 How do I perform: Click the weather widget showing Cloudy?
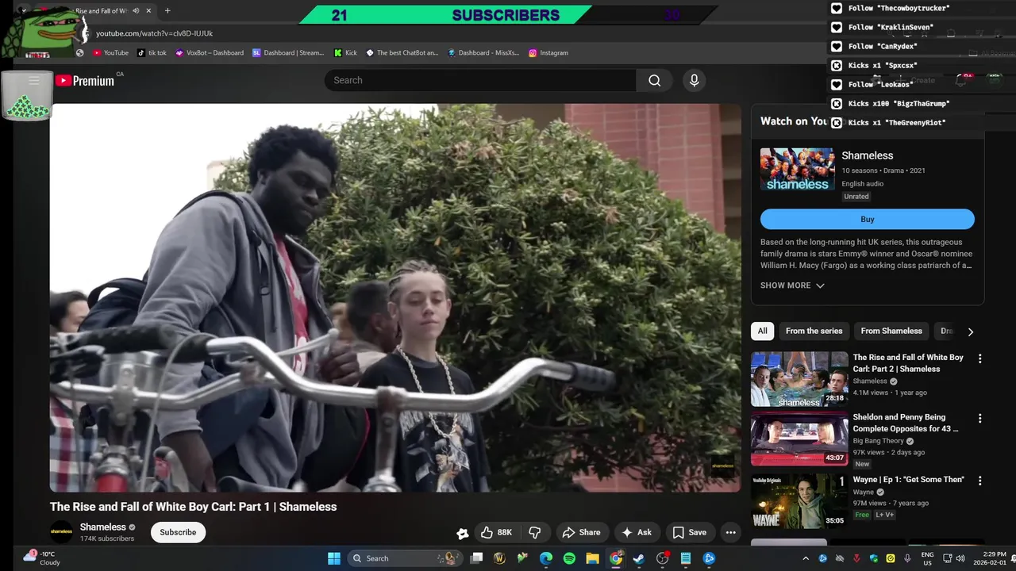pyautogui.click(x=41, y=558)
